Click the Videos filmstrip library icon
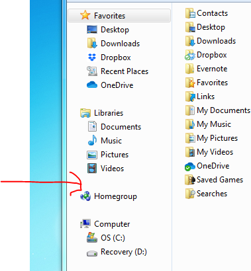Screen dimensions: 251x271 (92, 169)
